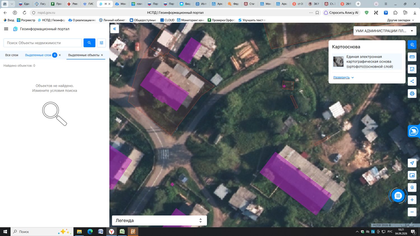Click the reset map rotation button
The image size is (420, 236).
point(412,187)
